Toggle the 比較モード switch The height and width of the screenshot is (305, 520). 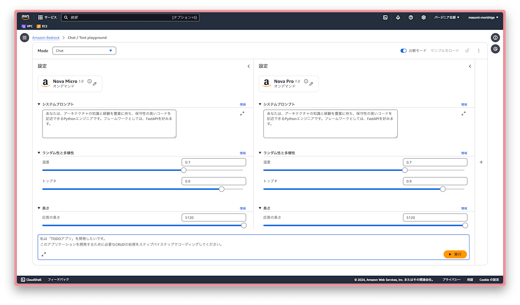pyautogui.click(x=403, y=51)
